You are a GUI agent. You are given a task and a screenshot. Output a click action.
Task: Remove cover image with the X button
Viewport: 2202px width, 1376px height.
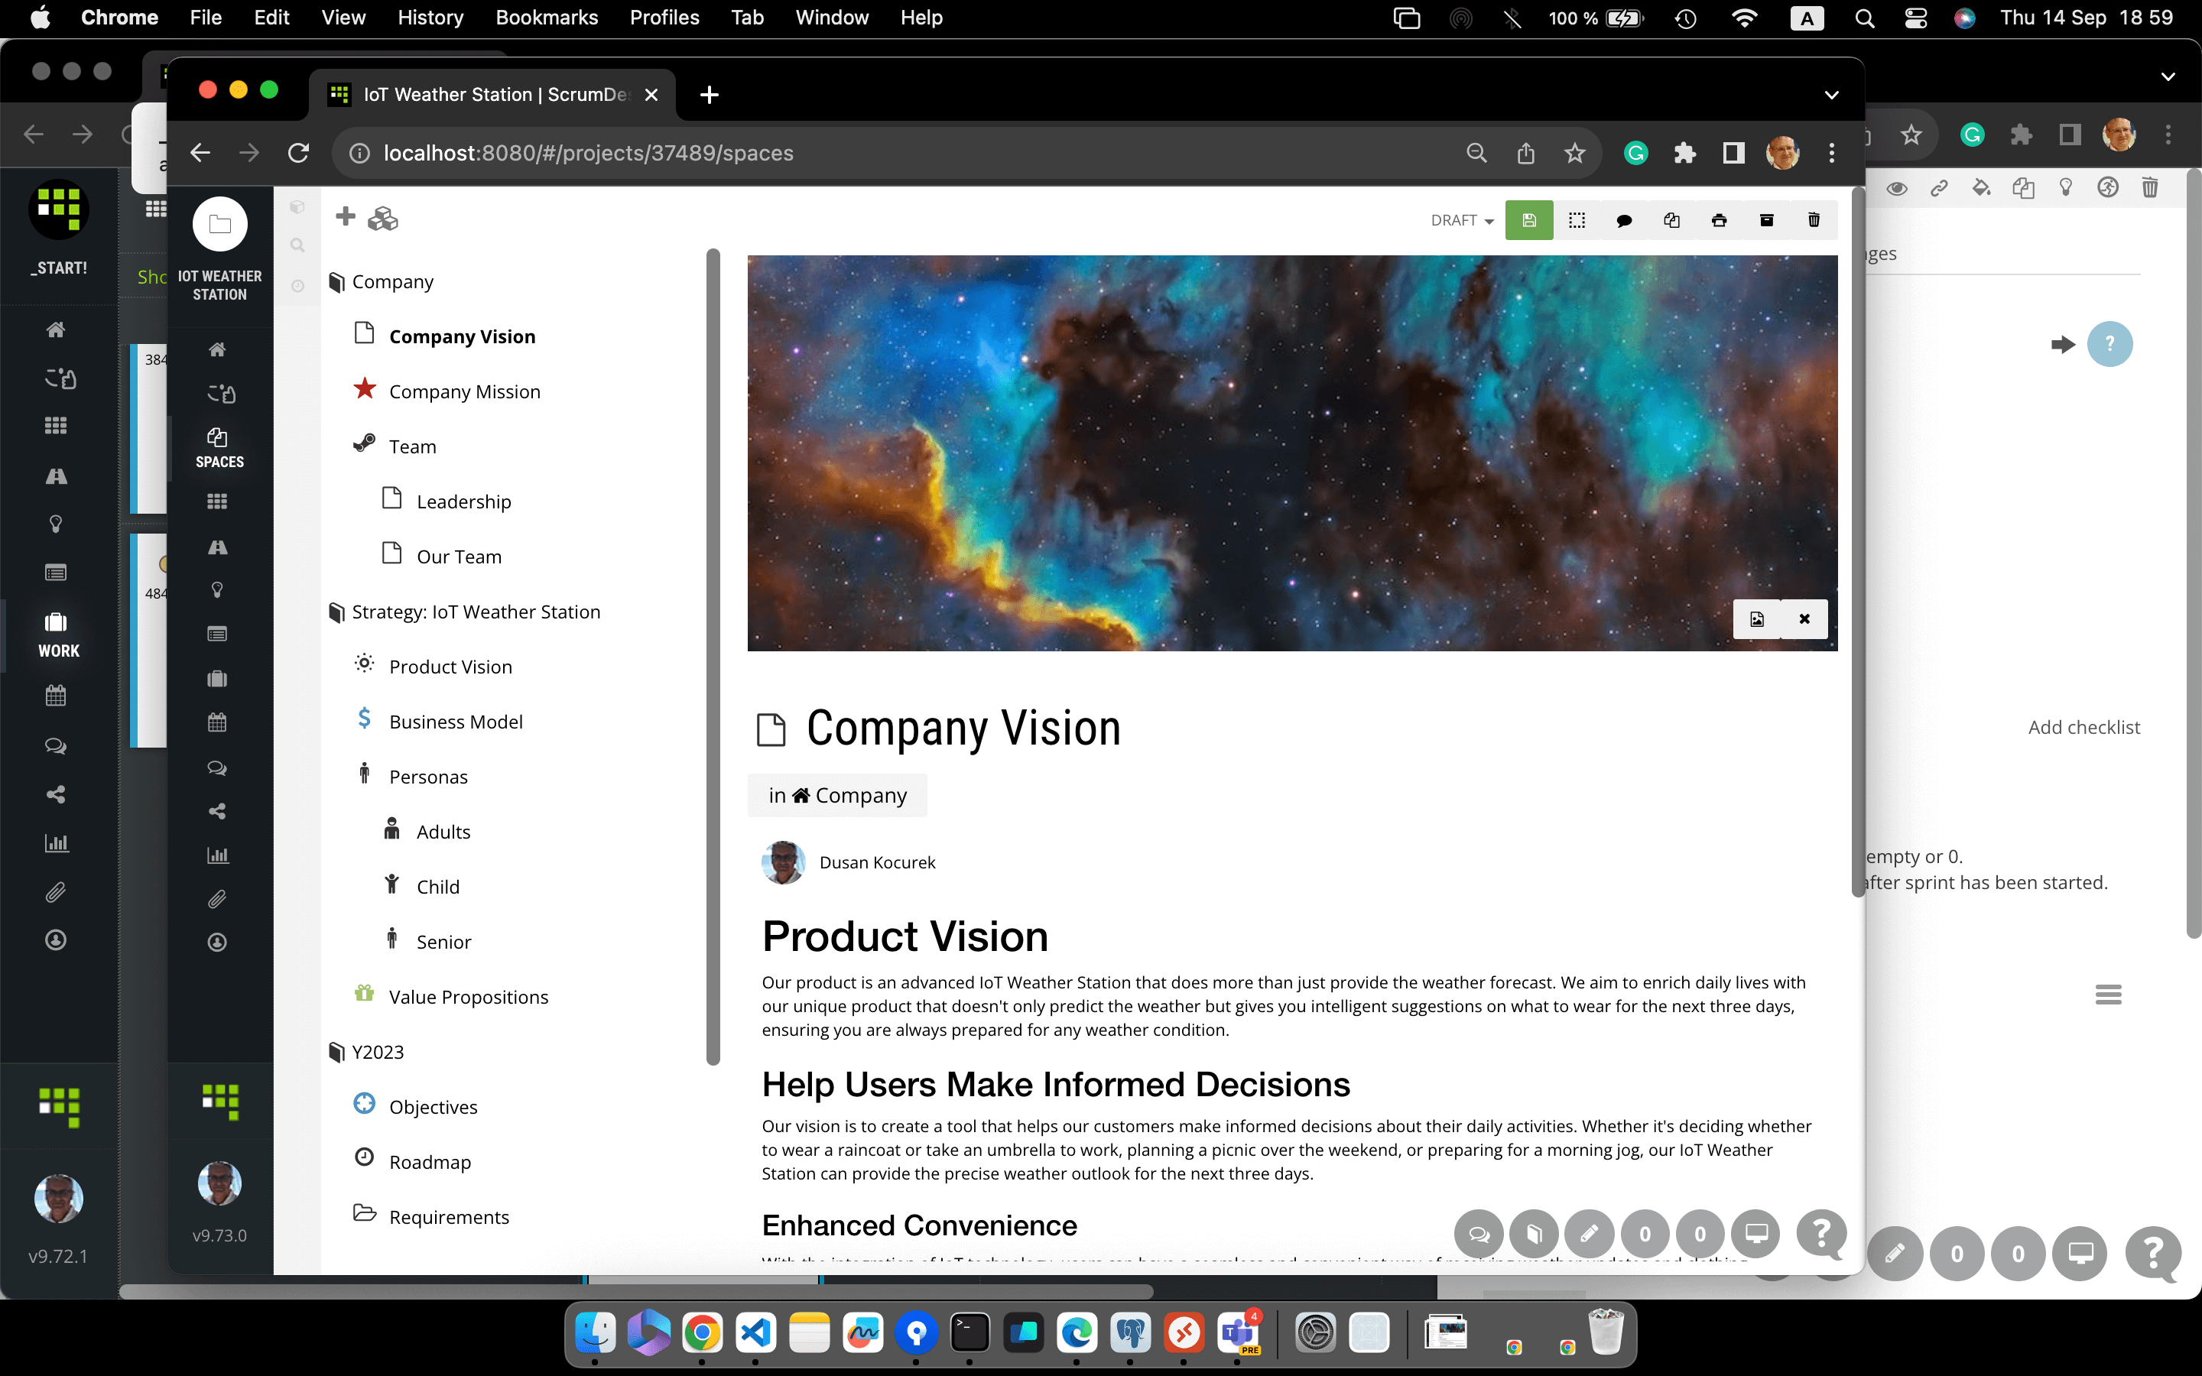1804,619
